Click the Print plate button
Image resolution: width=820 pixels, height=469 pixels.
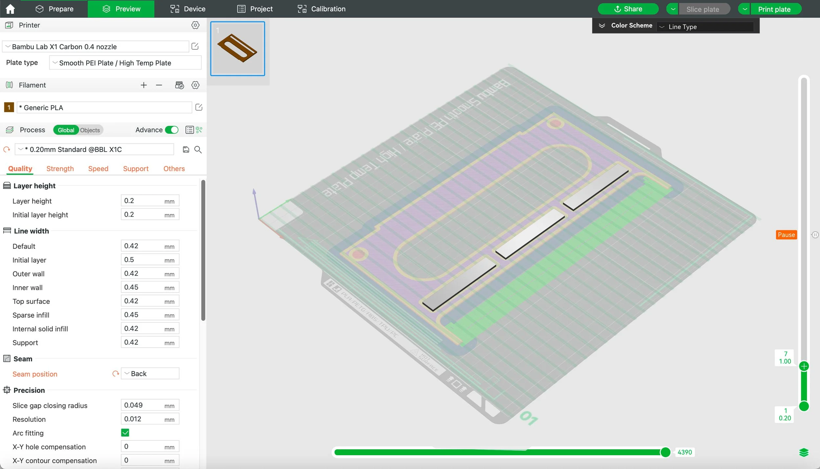[x=774, y=9]
